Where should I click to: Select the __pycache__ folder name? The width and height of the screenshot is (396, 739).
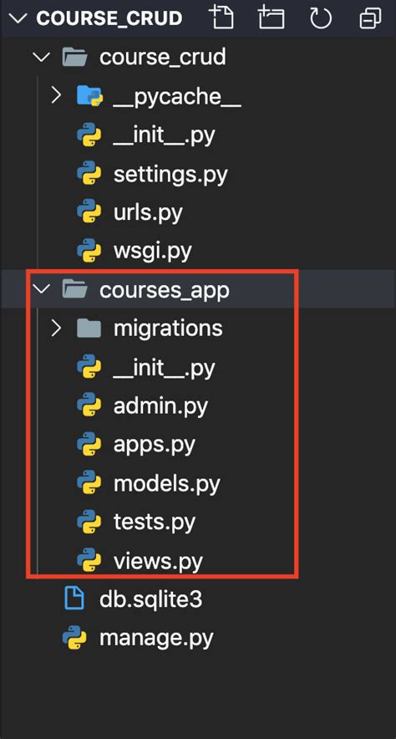[177, 97]
